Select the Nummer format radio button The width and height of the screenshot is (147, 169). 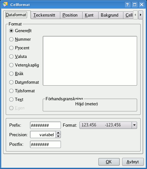click(11, 39)
